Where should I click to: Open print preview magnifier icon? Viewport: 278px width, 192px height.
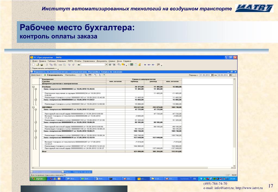coord(64,65)
